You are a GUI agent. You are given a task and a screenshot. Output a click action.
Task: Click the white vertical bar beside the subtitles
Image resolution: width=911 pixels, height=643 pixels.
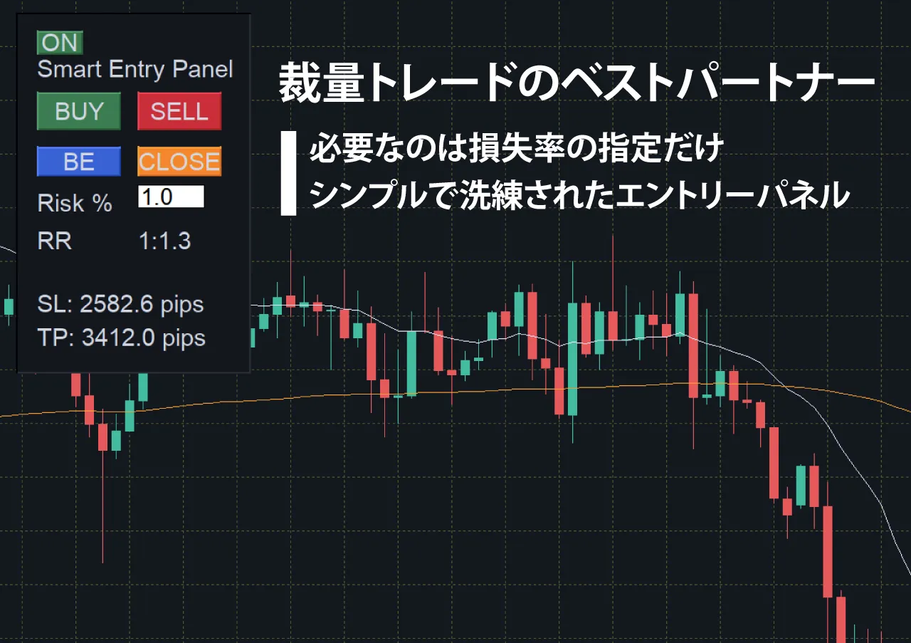288,173
